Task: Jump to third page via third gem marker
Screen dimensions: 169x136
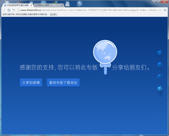Action: (159, 77)
